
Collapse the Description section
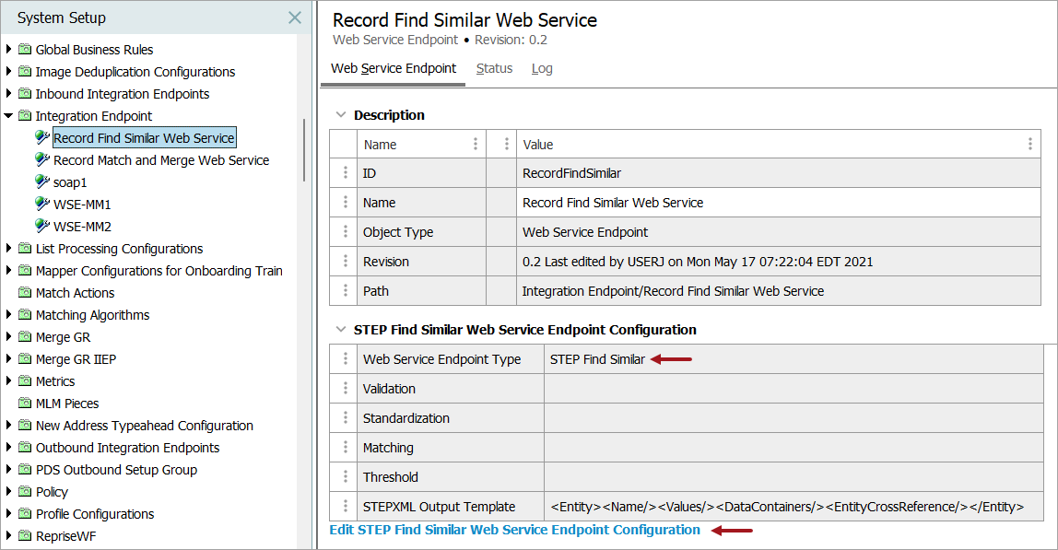pos(341,115)
